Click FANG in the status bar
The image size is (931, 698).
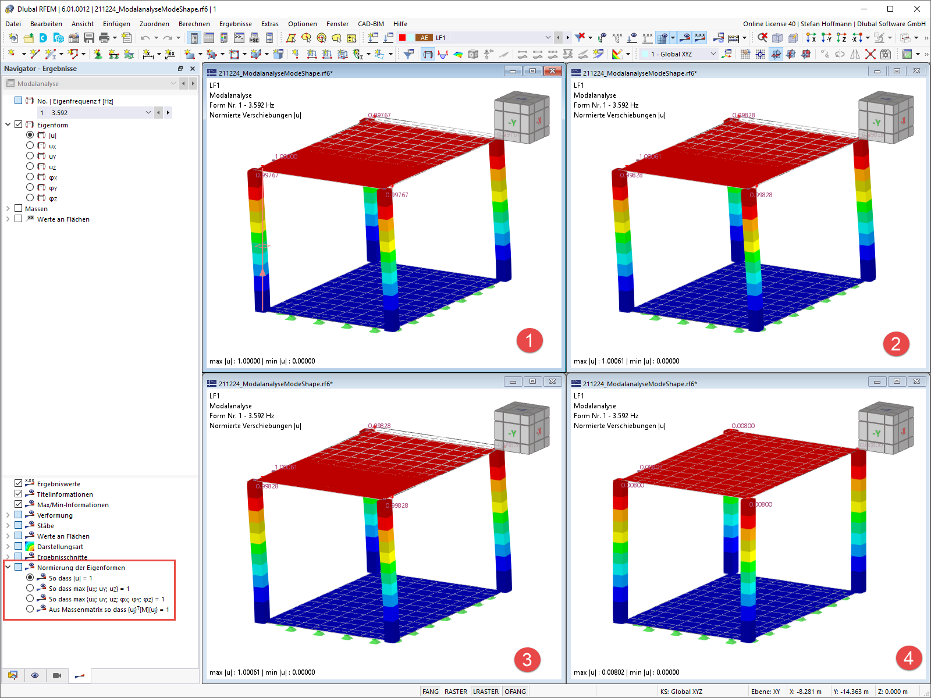(x=431, y=691)
